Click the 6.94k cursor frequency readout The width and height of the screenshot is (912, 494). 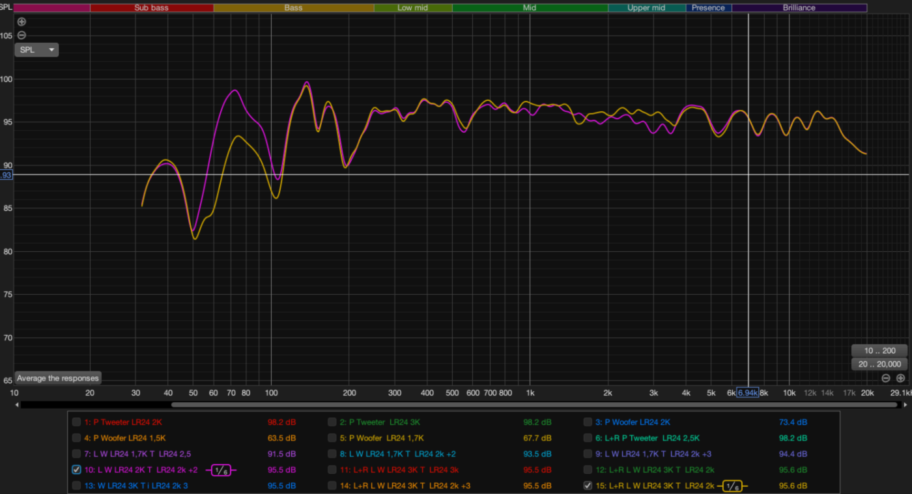coord(747,393)
